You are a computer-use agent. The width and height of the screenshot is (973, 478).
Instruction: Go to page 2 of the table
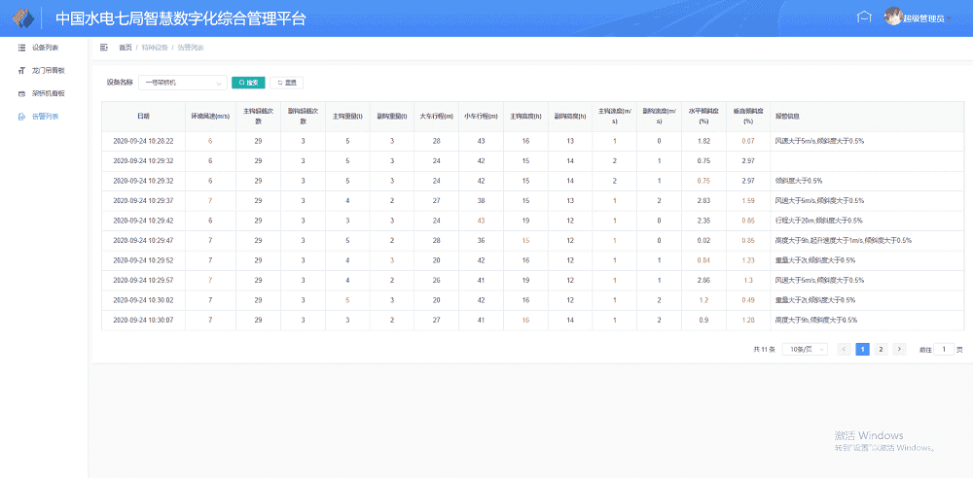click(x=881, y=349)
